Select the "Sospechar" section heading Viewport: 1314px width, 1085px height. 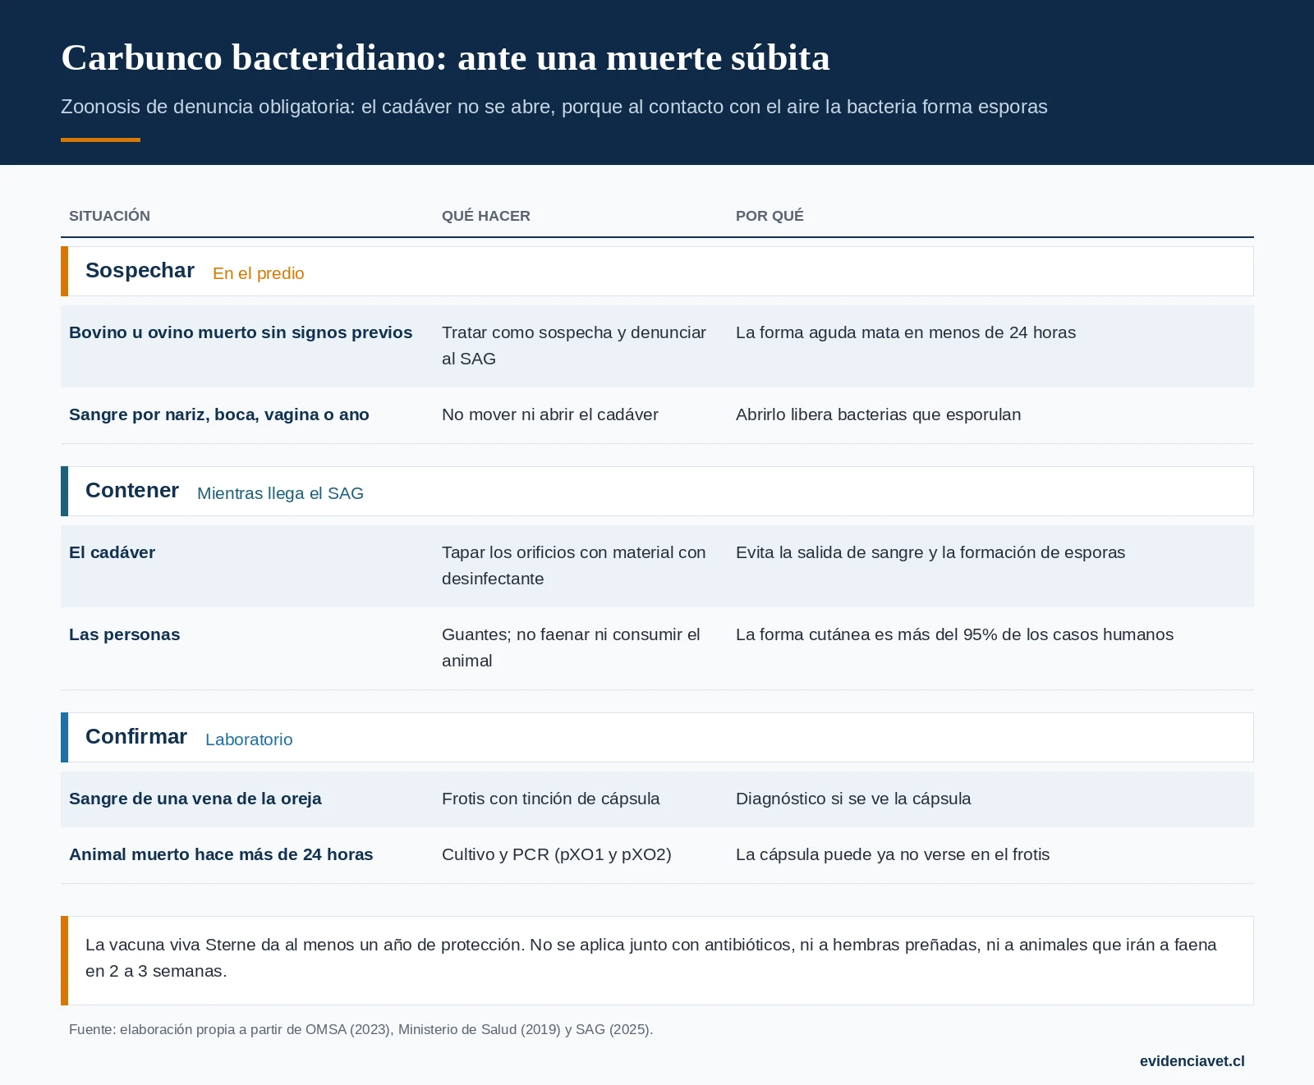pos(140,271)
